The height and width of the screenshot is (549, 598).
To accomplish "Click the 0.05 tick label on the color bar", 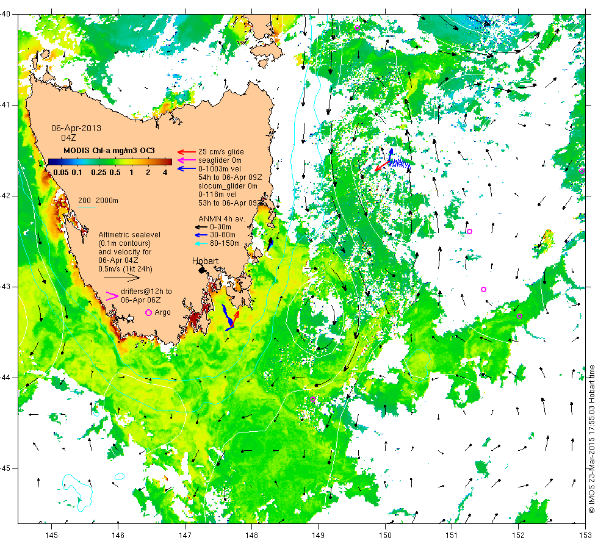I will tap(61, 172).
